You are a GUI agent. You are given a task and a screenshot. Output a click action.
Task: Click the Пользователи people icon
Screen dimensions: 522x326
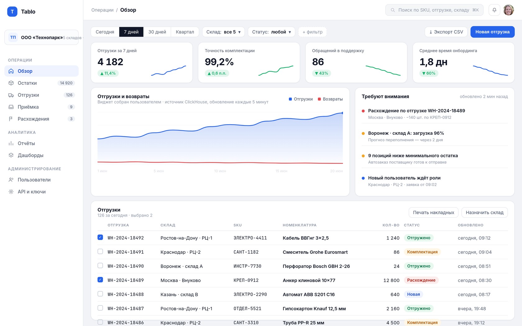pos(11,180)
